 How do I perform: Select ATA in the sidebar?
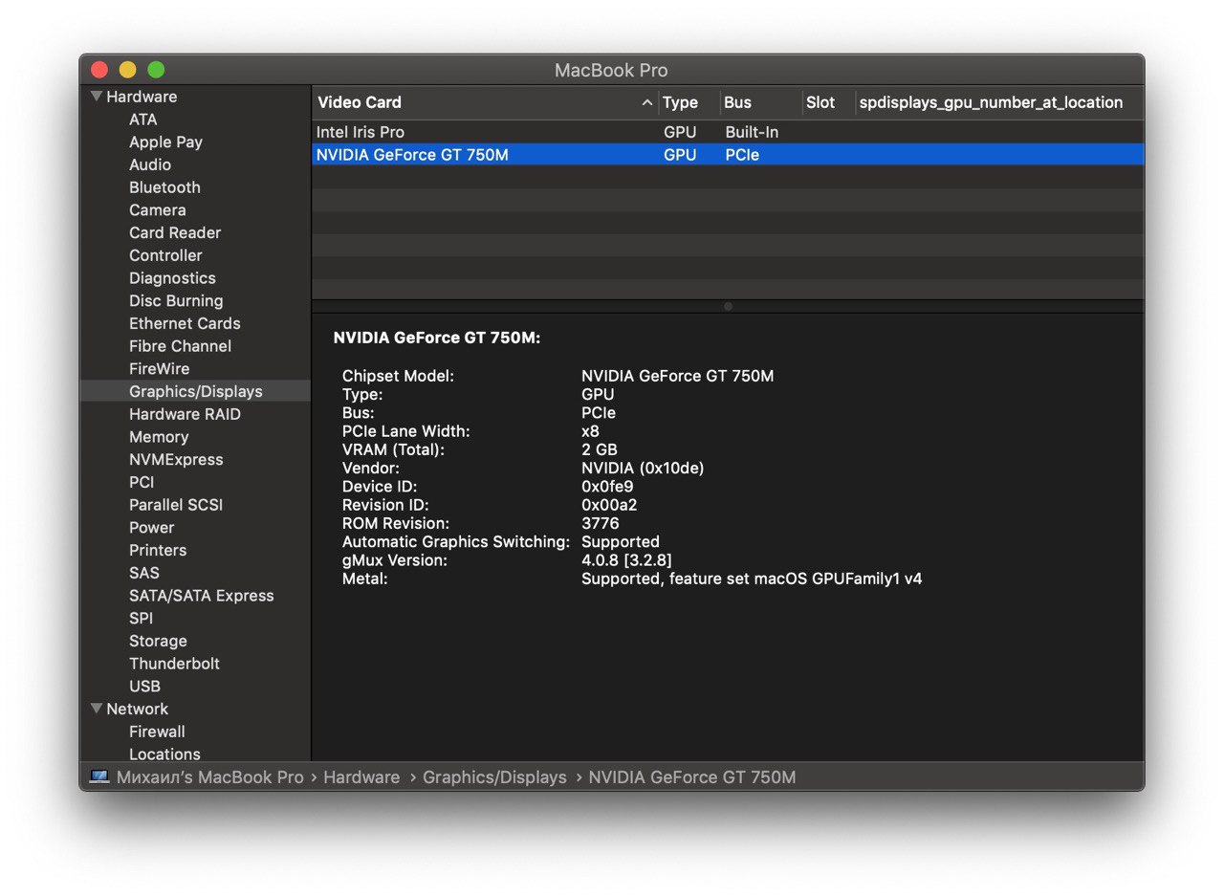pos(143,120)
